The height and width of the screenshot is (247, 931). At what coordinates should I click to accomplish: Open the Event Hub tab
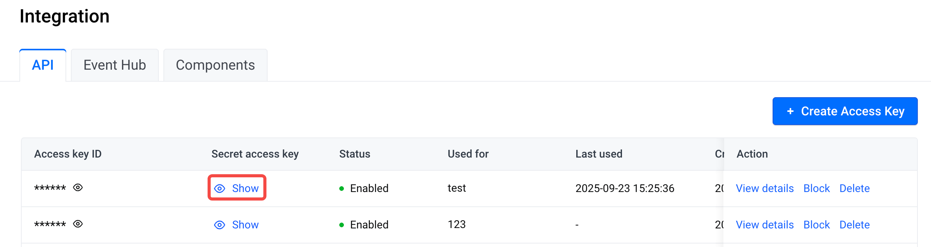click(x=115, y=65)
